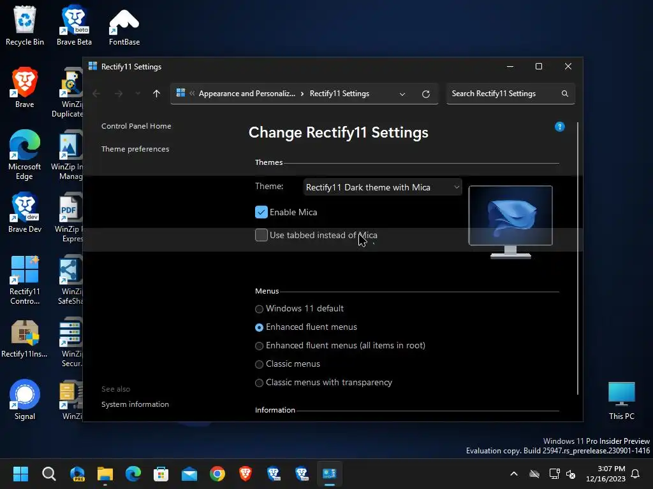Select Enhanced fluent menus radio button

(259, 328)
